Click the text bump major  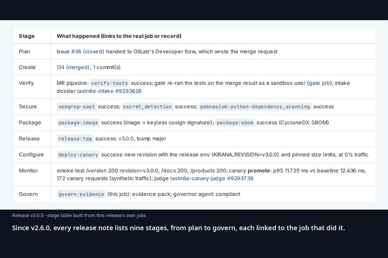point(152,139)
